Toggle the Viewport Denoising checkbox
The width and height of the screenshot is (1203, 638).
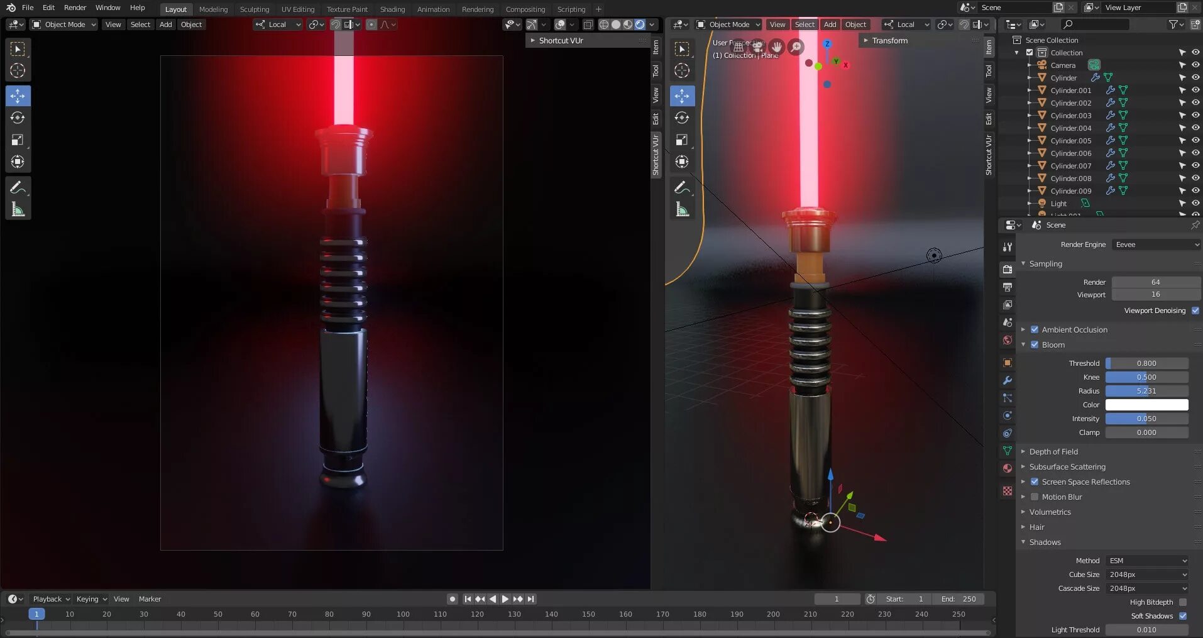1195,311
